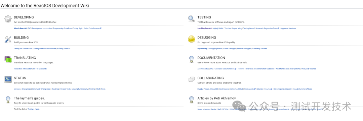Open the Documentation Guidelines link
Image resolution: width=363 pixels, height=121 pixels.
click(264, 69)
